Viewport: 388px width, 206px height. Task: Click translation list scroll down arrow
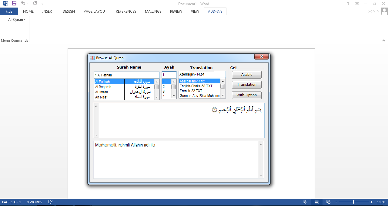click(223, 95)
